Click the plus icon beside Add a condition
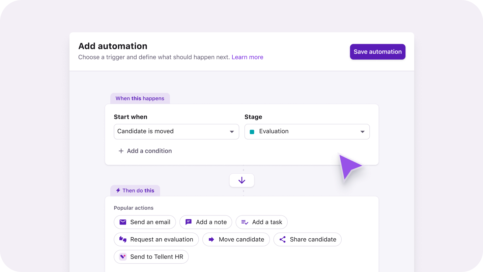 [x=121, y=151]
